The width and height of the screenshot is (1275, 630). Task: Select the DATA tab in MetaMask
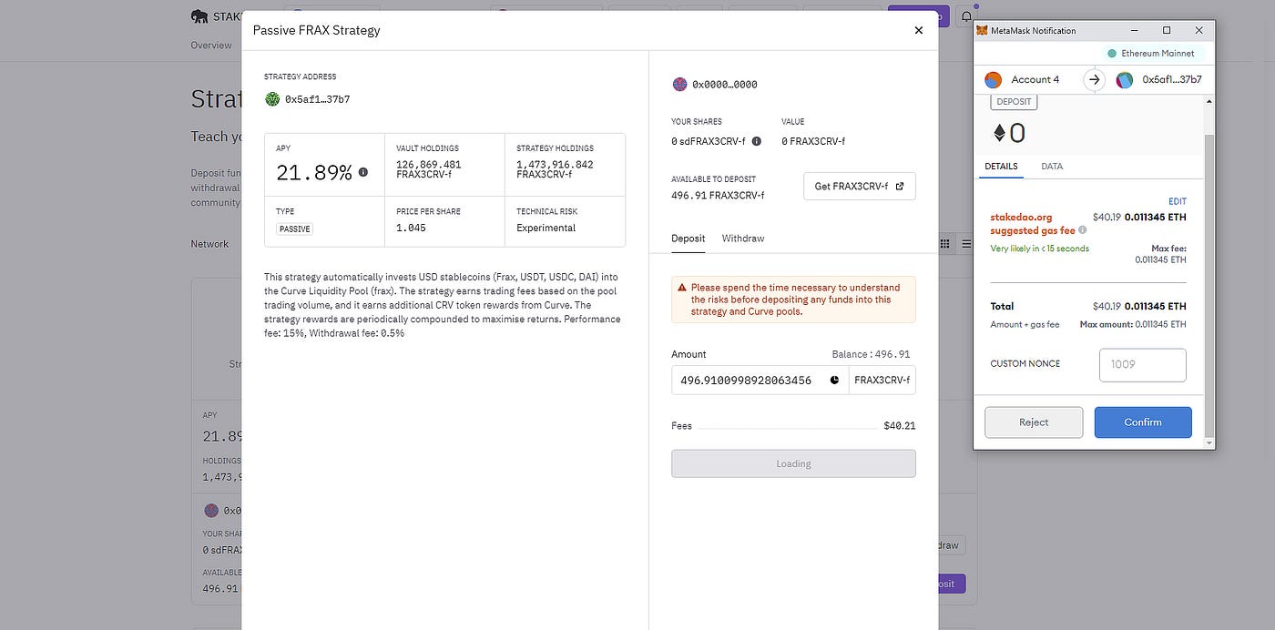(x=1052, y=167)
